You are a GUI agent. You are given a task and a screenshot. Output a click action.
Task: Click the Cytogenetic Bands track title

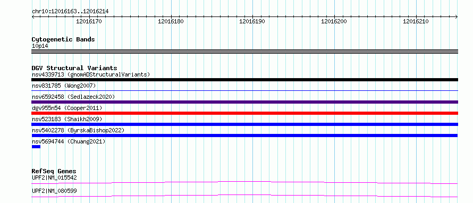coord(63,39)
